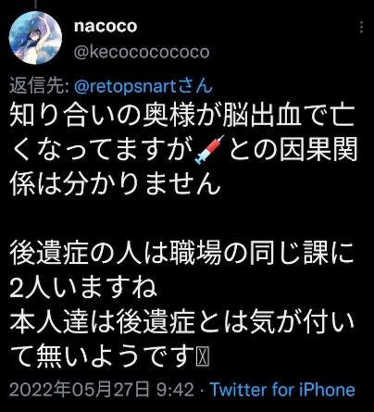Open the 2022年05月27日 date stamp

pyautogui.click(x=80, y=390)
